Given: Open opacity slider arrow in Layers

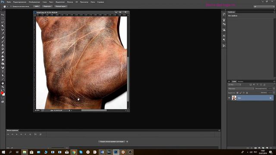Looking at the screenshot, I should pos(274,89).
